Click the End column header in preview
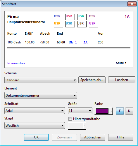The height and width of the screenshot is (146, 138). coord(60,34)
